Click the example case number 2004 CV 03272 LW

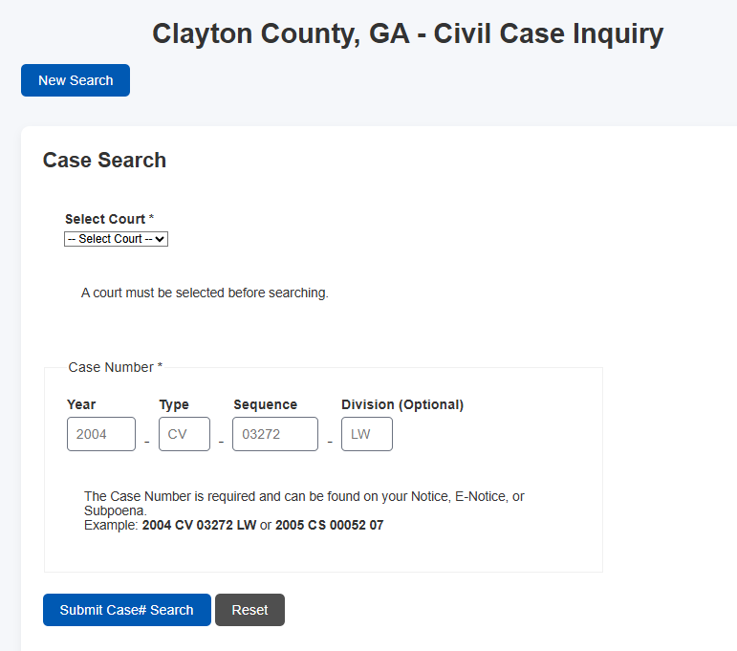click(x=199, y=525)
